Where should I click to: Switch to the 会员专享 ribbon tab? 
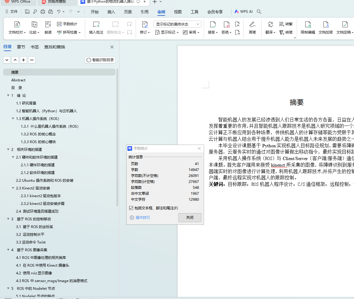click(215, 12)
